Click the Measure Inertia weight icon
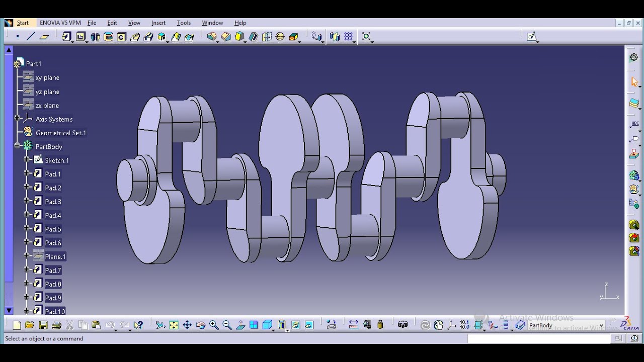This screenshot has width=644, height=362. pos(380,325)
